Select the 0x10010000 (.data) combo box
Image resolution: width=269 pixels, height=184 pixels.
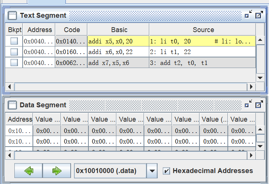pos(110,171)
